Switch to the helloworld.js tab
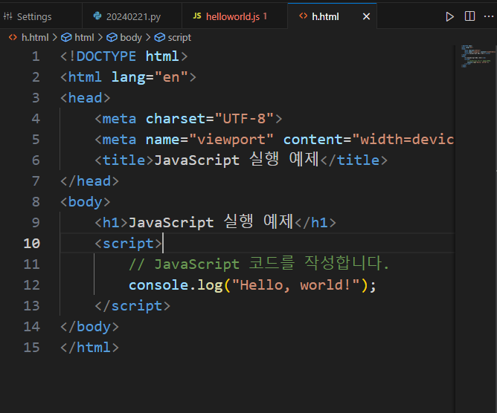 (234, 16)
